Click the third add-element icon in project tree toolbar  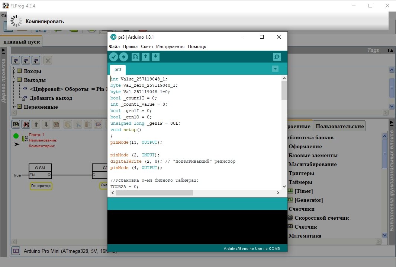pyautogui.click(x=36, y=60)
